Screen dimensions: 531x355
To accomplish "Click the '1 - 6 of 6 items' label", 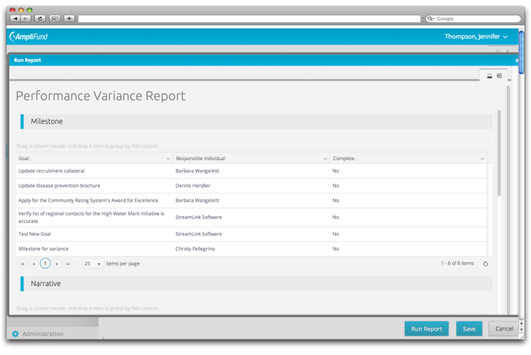I will tap(457, 263).
